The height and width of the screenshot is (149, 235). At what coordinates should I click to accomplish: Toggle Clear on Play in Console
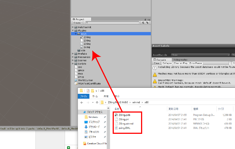(181, 63)
